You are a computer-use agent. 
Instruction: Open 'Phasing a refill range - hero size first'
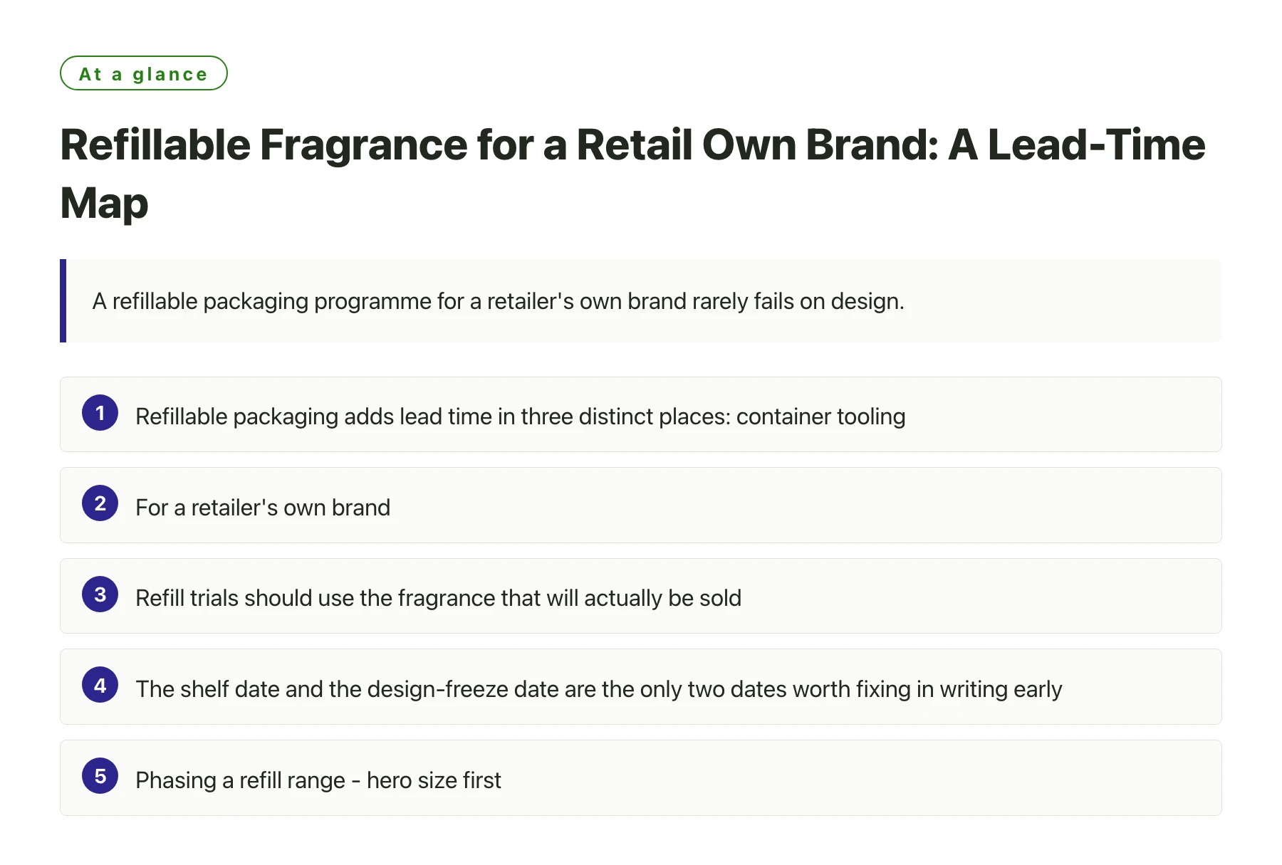[640, 778]
